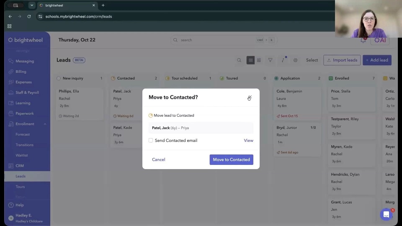
Task: Go back with browser back arrow
Action: pos(10,16)
